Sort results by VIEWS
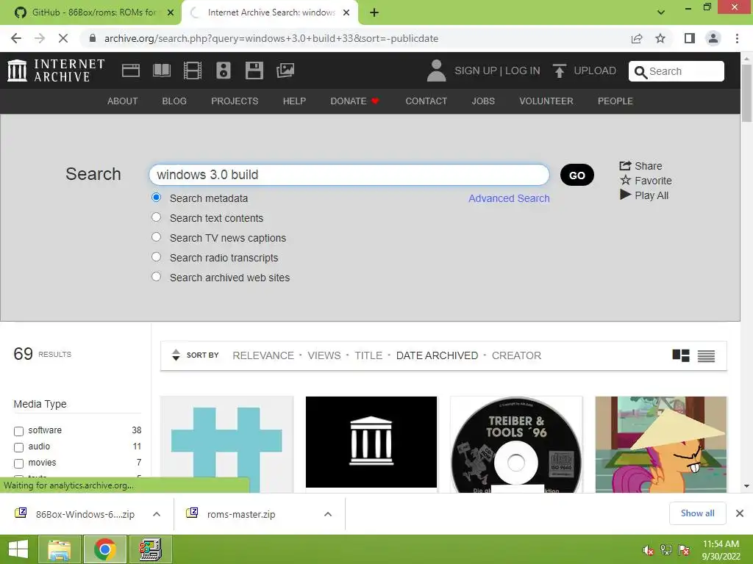This screenshot has height=564, width=753. [x=324, y=355]
